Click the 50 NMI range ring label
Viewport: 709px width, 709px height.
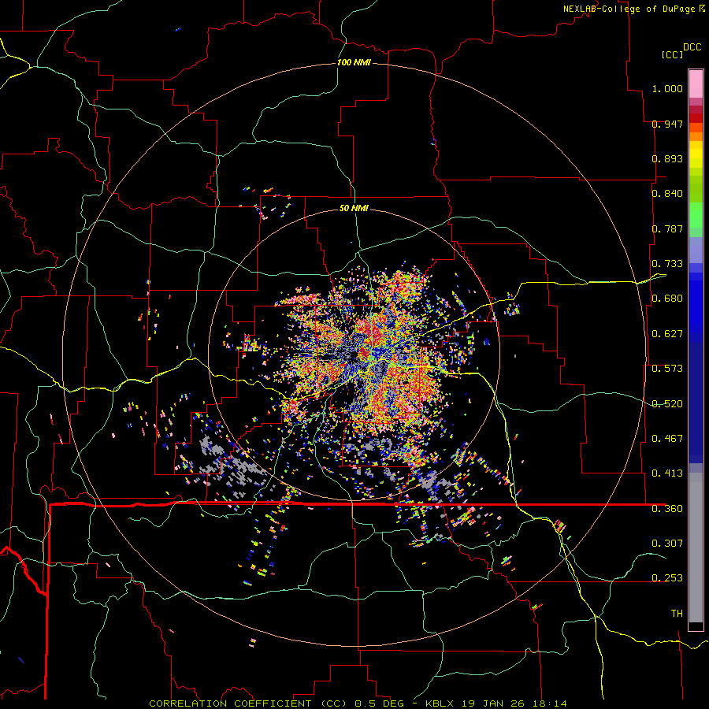[x=354, y=208]
